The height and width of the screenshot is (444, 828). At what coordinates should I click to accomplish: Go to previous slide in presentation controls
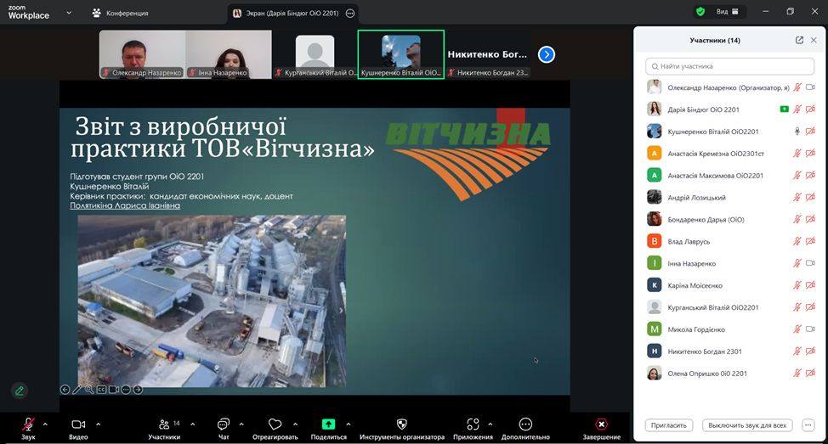tap(65, 390)
